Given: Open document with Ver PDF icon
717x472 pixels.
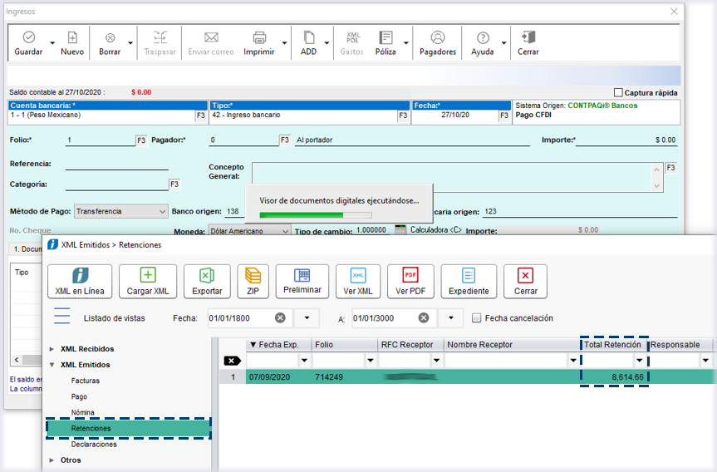Looking at the screenshot, I should (x=410, y=281).
